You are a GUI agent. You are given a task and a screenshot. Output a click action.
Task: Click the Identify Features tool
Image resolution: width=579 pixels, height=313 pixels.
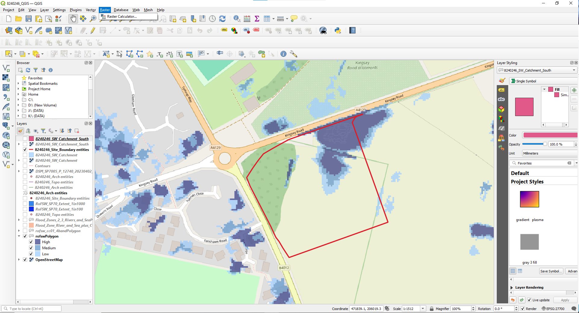237,19
